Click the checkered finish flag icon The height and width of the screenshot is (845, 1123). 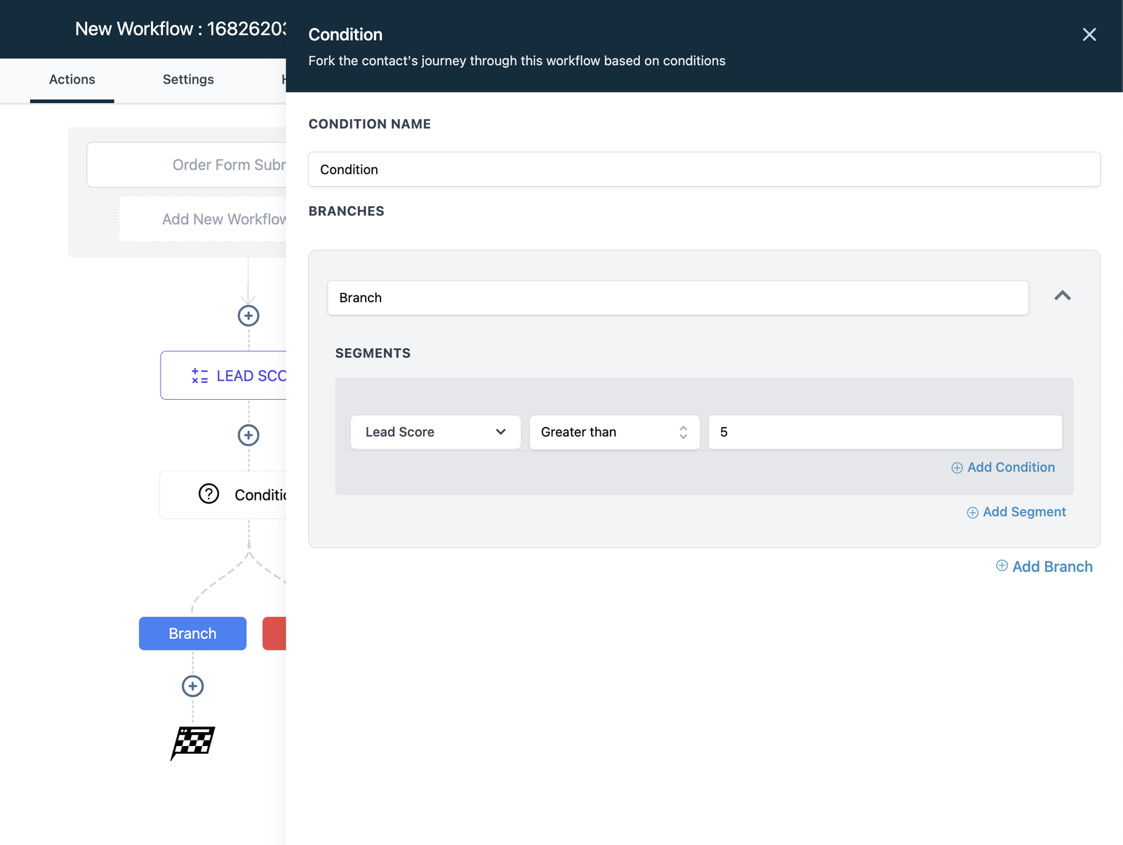(193, 743)
